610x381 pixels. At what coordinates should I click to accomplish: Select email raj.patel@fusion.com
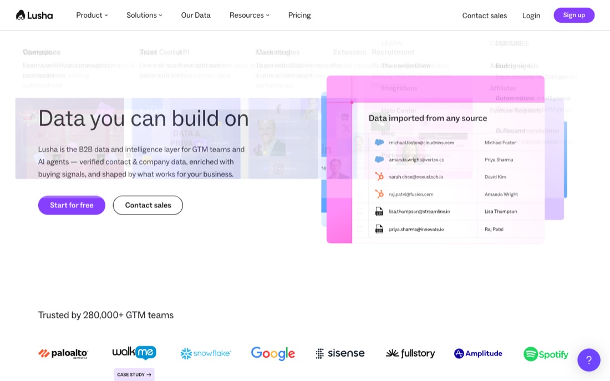point(411,194)
